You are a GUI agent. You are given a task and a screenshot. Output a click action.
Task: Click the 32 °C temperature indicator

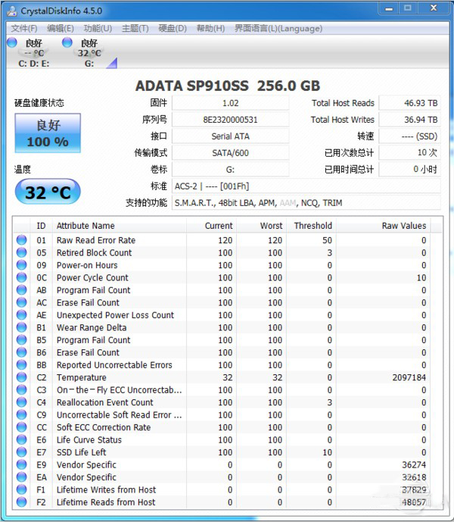click(x=48, y=192)
